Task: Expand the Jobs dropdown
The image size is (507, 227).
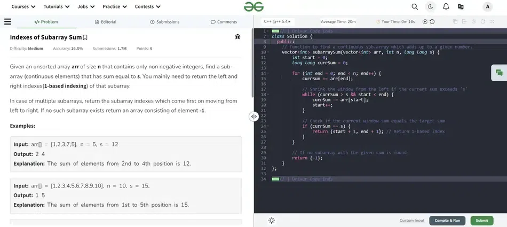Action: coord(86,6)
